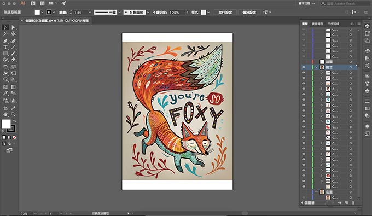Switch to the 資產轉存 (Asset Export) tab
Image resolution: width=372 pixels, height=216 pixels.
317,24
